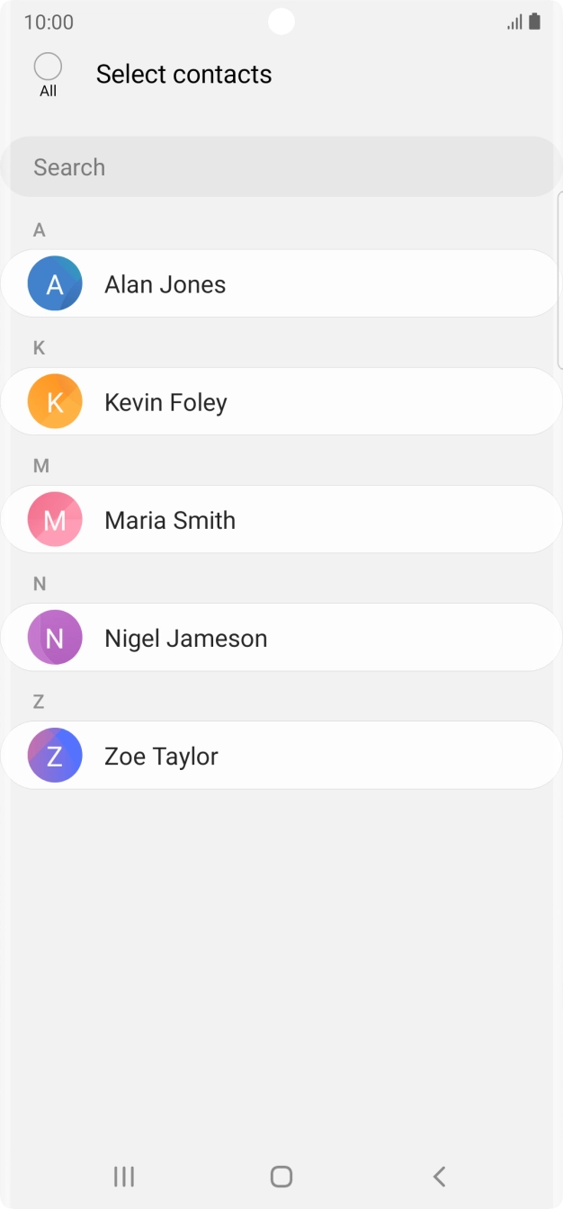Toggle the All selection circle
This screenshot has width=563, height=1209.
48,67
